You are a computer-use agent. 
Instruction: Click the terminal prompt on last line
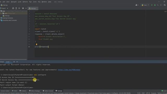click(x=17, y=87)
